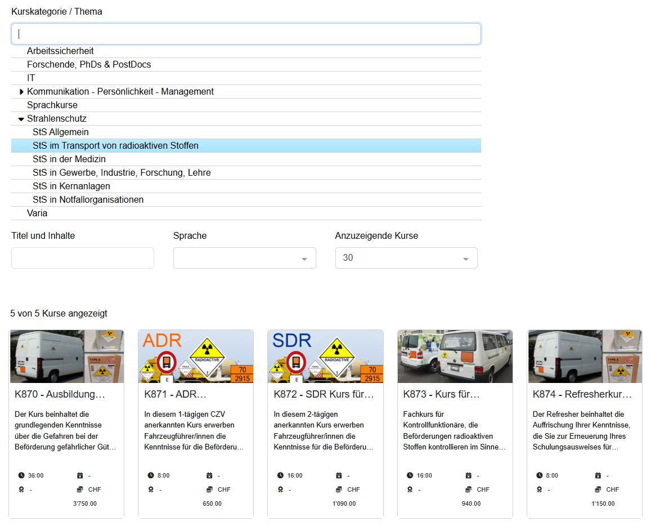The height and width of the screenshot is (530, 651).
Task: Click the calendar icon on K873 card
Action: (469, 475)
